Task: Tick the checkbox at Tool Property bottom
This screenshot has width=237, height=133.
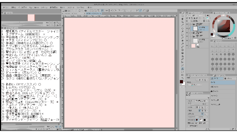Action: pos(188,126)
